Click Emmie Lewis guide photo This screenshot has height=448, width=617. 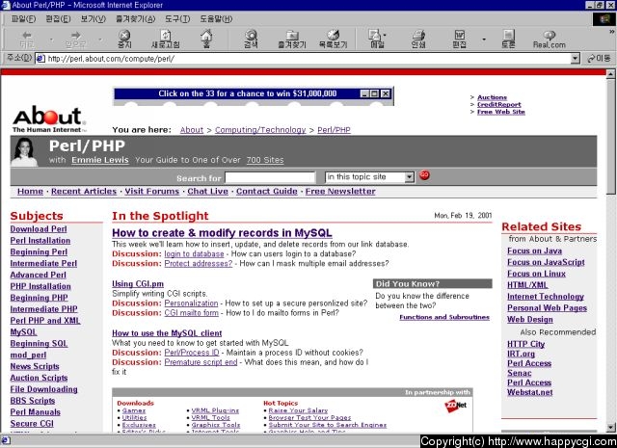(x=24, y=152)
